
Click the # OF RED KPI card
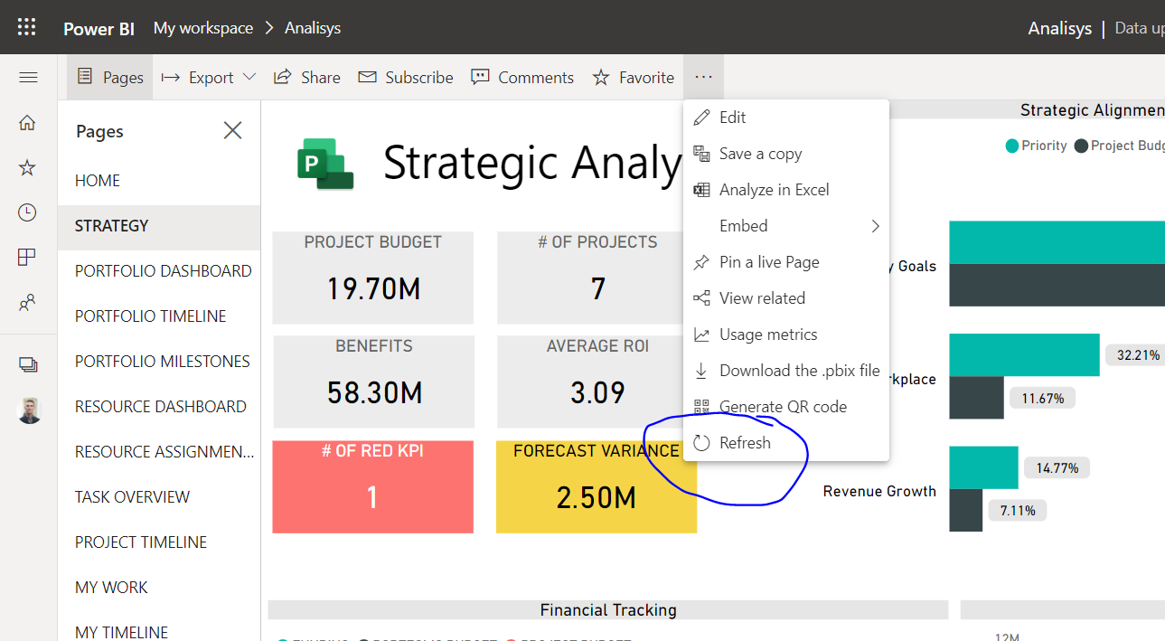(373, 486)
